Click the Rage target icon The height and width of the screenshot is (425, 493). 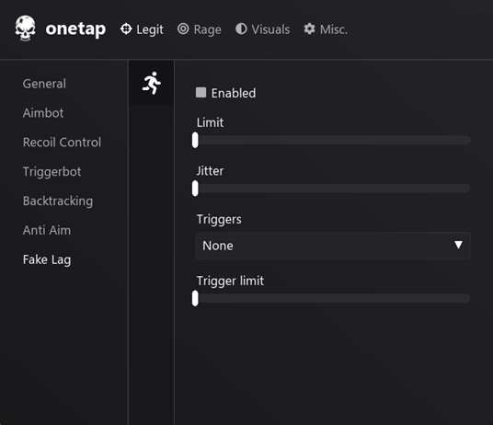click(183, 29)
